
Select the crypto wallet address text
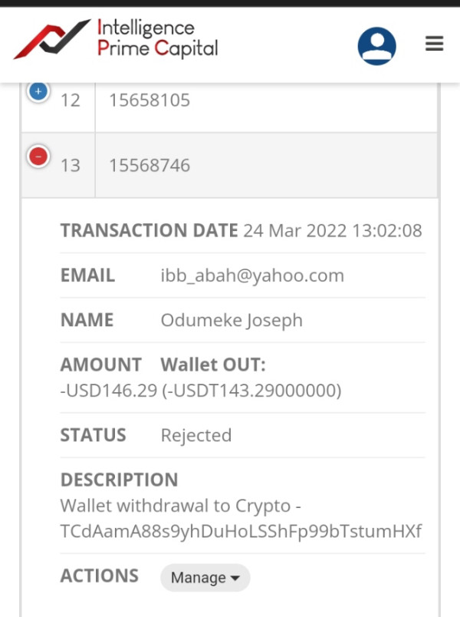[241, 531]
